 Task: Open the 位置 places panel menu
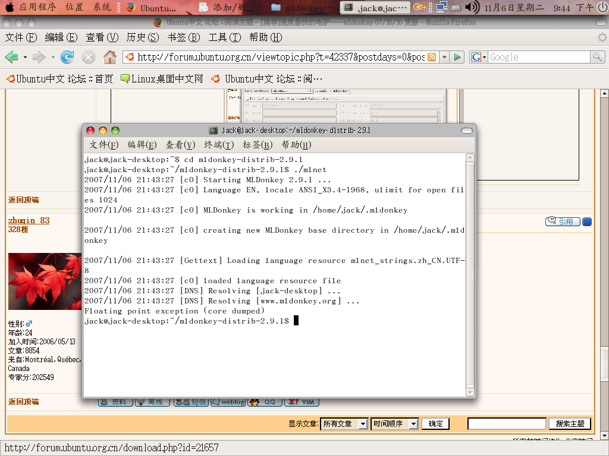(x=74, y=7)
